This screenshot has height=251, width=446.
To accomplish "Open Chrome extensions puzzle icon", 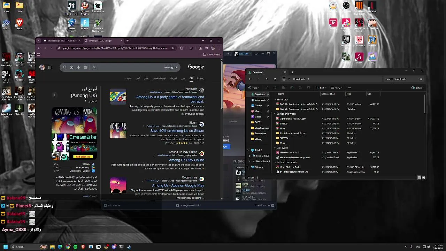I will pos(182,48).
